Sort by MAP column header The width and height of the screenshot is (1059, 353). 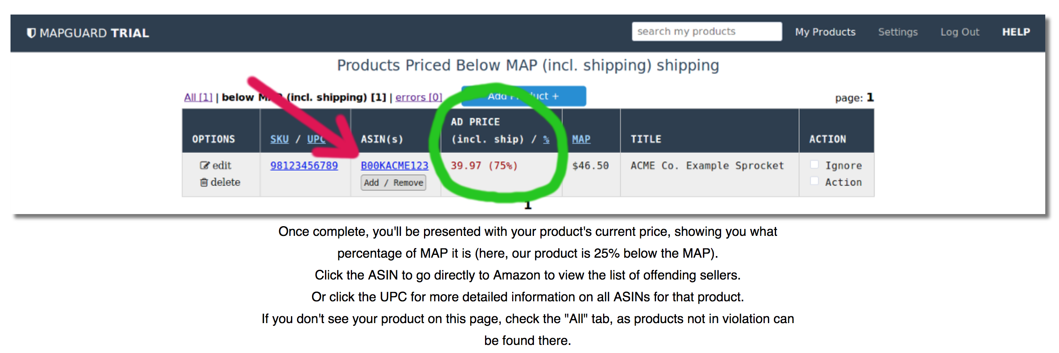point(581,139)
